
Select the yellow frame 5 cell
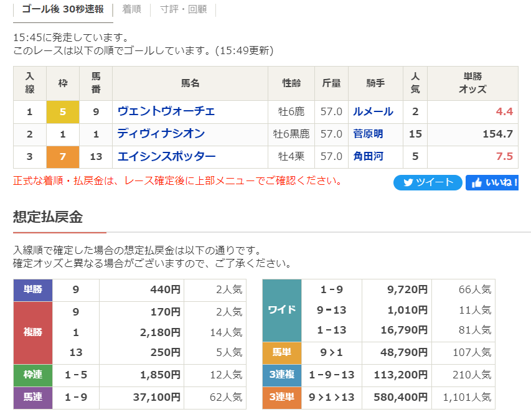pos(63,112)
